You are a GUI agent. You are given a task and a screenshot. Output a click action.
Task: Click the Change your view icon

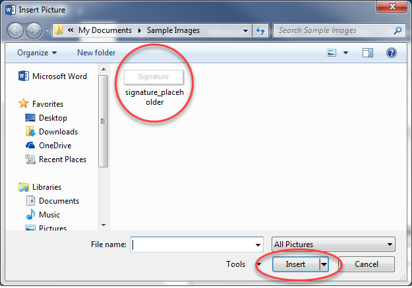[334, 53]
